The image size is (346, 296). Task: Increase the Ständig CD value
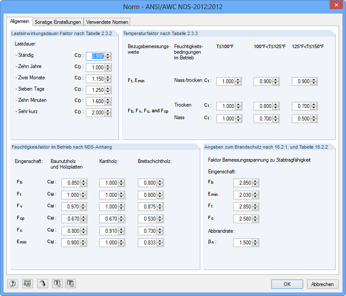pos(108,55)
